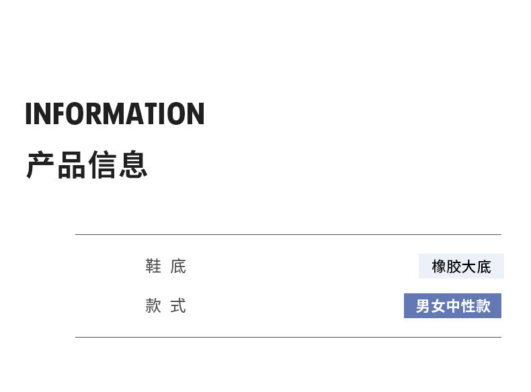Image resolution: width=531 pixels, height=392 pixels.
Task: Click the 鞋底 row label
Action: click(x=165, y=266)
